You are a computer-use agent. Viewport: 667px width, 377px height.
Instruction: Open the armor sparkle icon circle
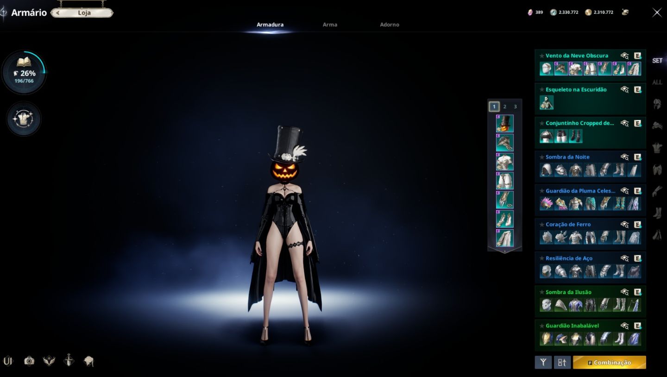tap(24, 119)
